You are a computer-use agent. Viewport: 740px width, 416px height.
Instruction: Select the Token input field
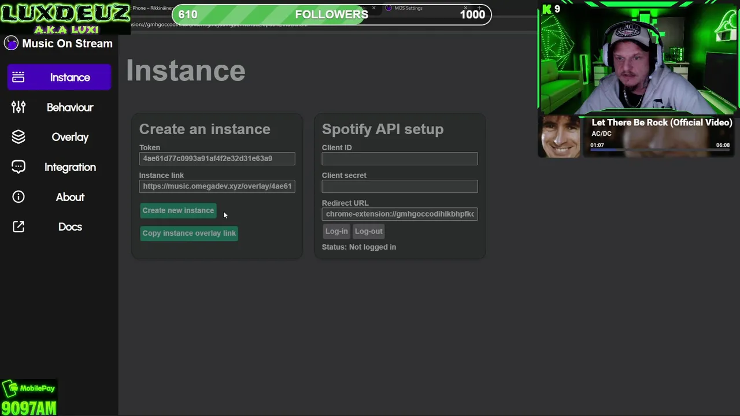click(x=217, y=158)
